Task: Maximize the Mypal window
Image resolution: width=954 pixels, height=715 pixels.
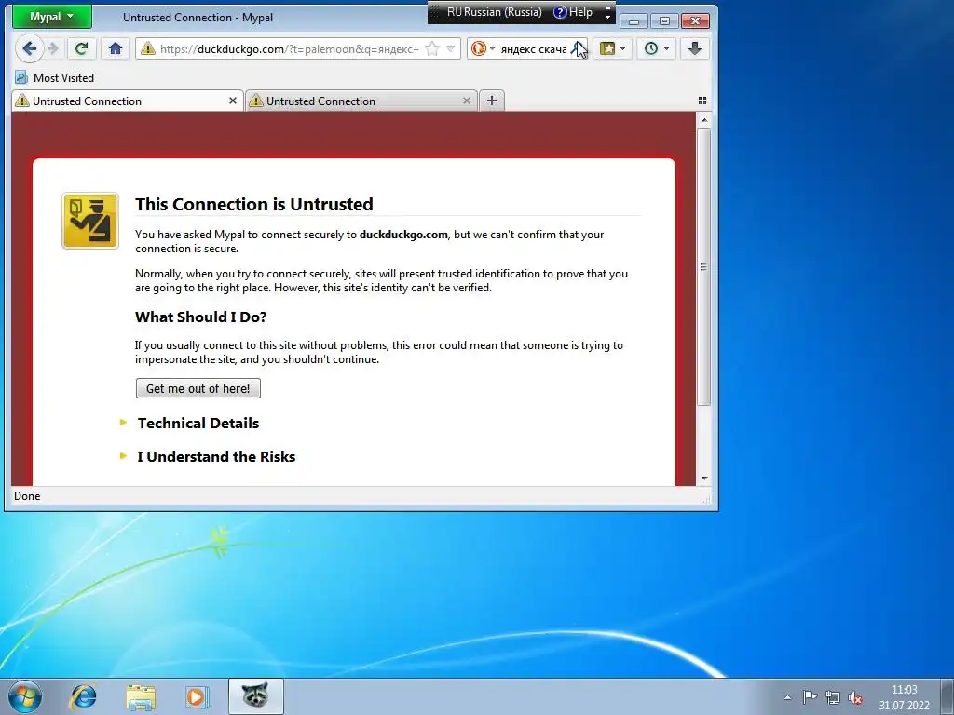Action: pyautogui.click(x=664, y=21)
